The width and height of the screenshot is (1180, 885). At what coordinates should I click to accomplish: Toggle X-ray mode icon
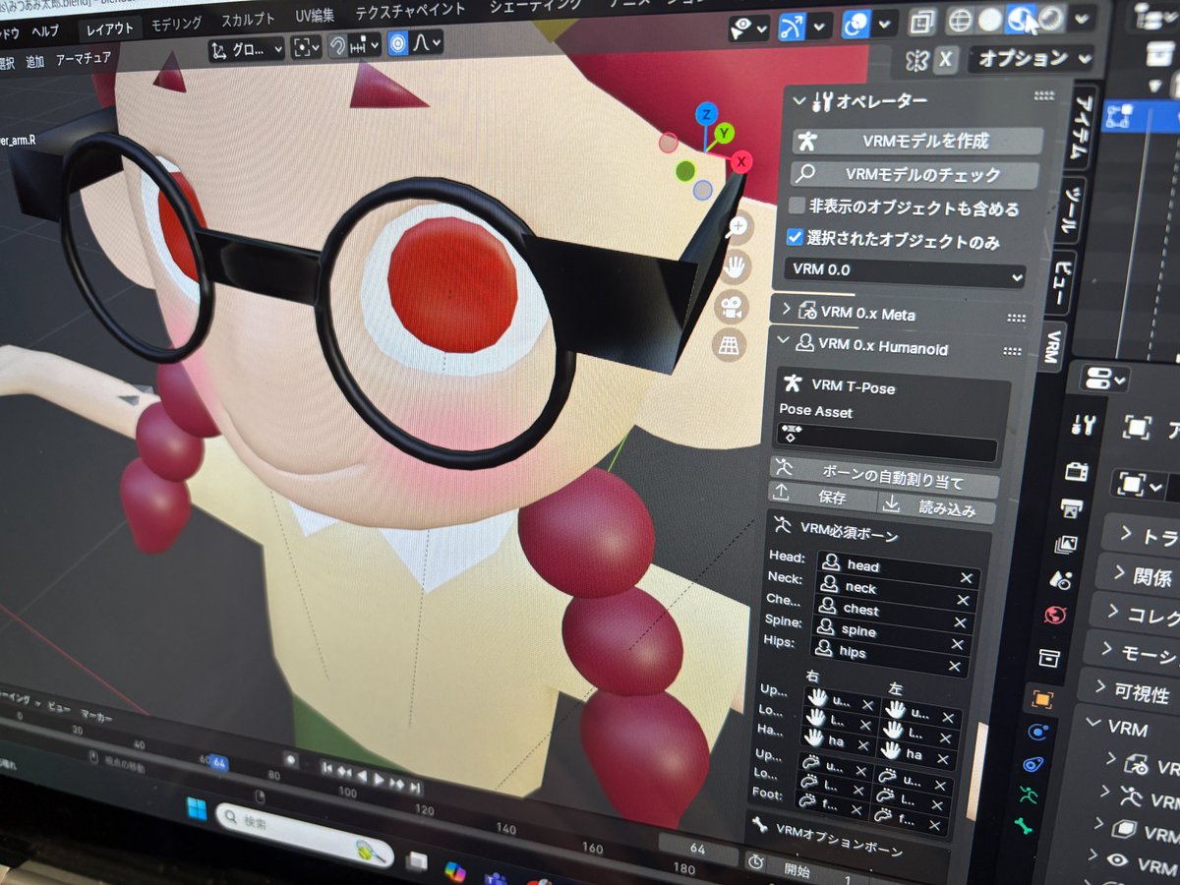pyautogui.click(x=921, y=21)
